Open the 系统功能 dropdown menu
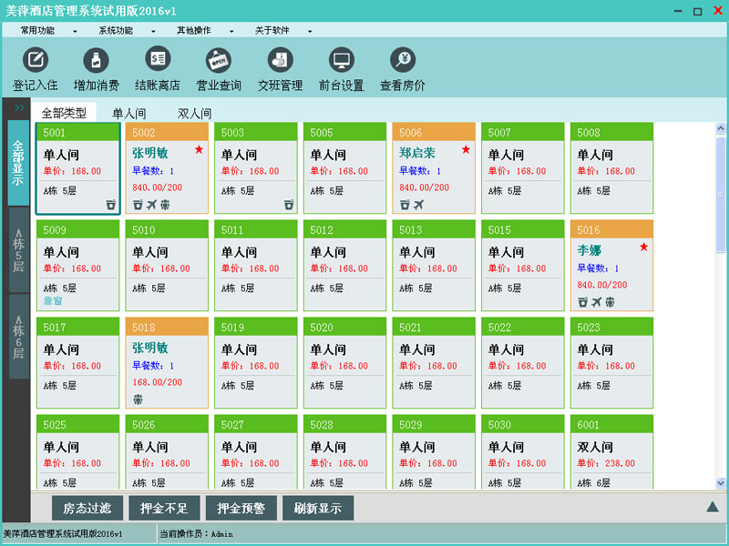Viewport: 729px width, 546px height. [x=127, y=31]
